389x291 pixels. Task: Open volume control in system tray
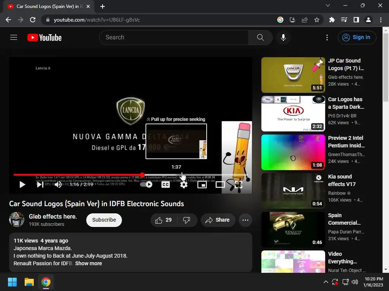click(x=355, y=282)
